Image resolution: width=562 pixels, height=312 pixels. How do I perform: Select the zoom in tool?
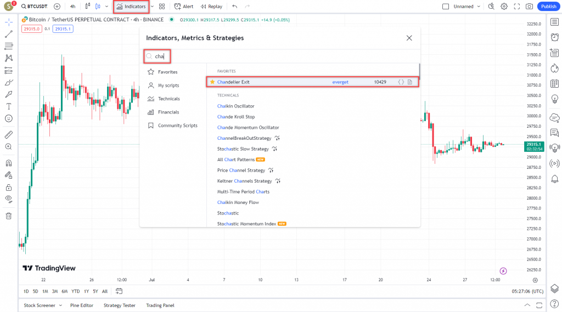pos(9,147)
